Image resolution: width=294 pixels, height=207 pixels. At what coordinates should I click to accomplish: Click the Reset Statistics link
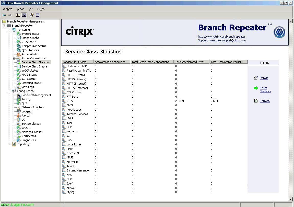265,90
